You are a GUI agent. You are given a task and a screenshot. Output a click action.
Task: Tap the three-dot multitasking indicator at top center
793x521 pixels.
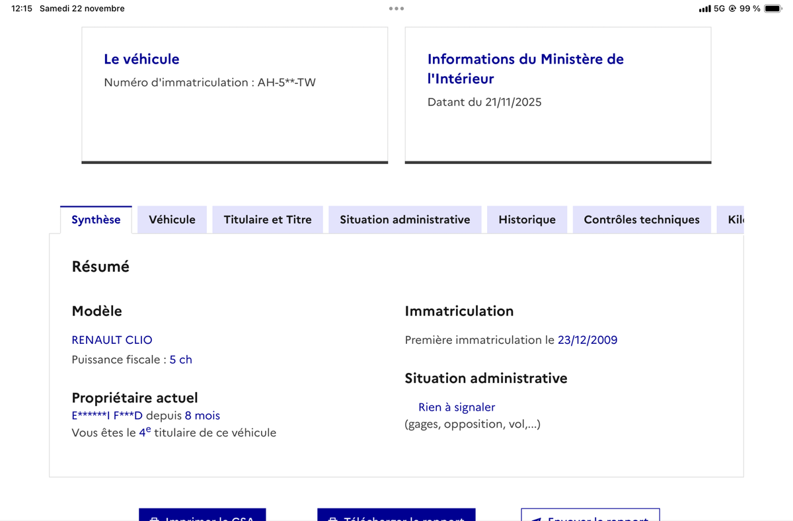point(396,9)
